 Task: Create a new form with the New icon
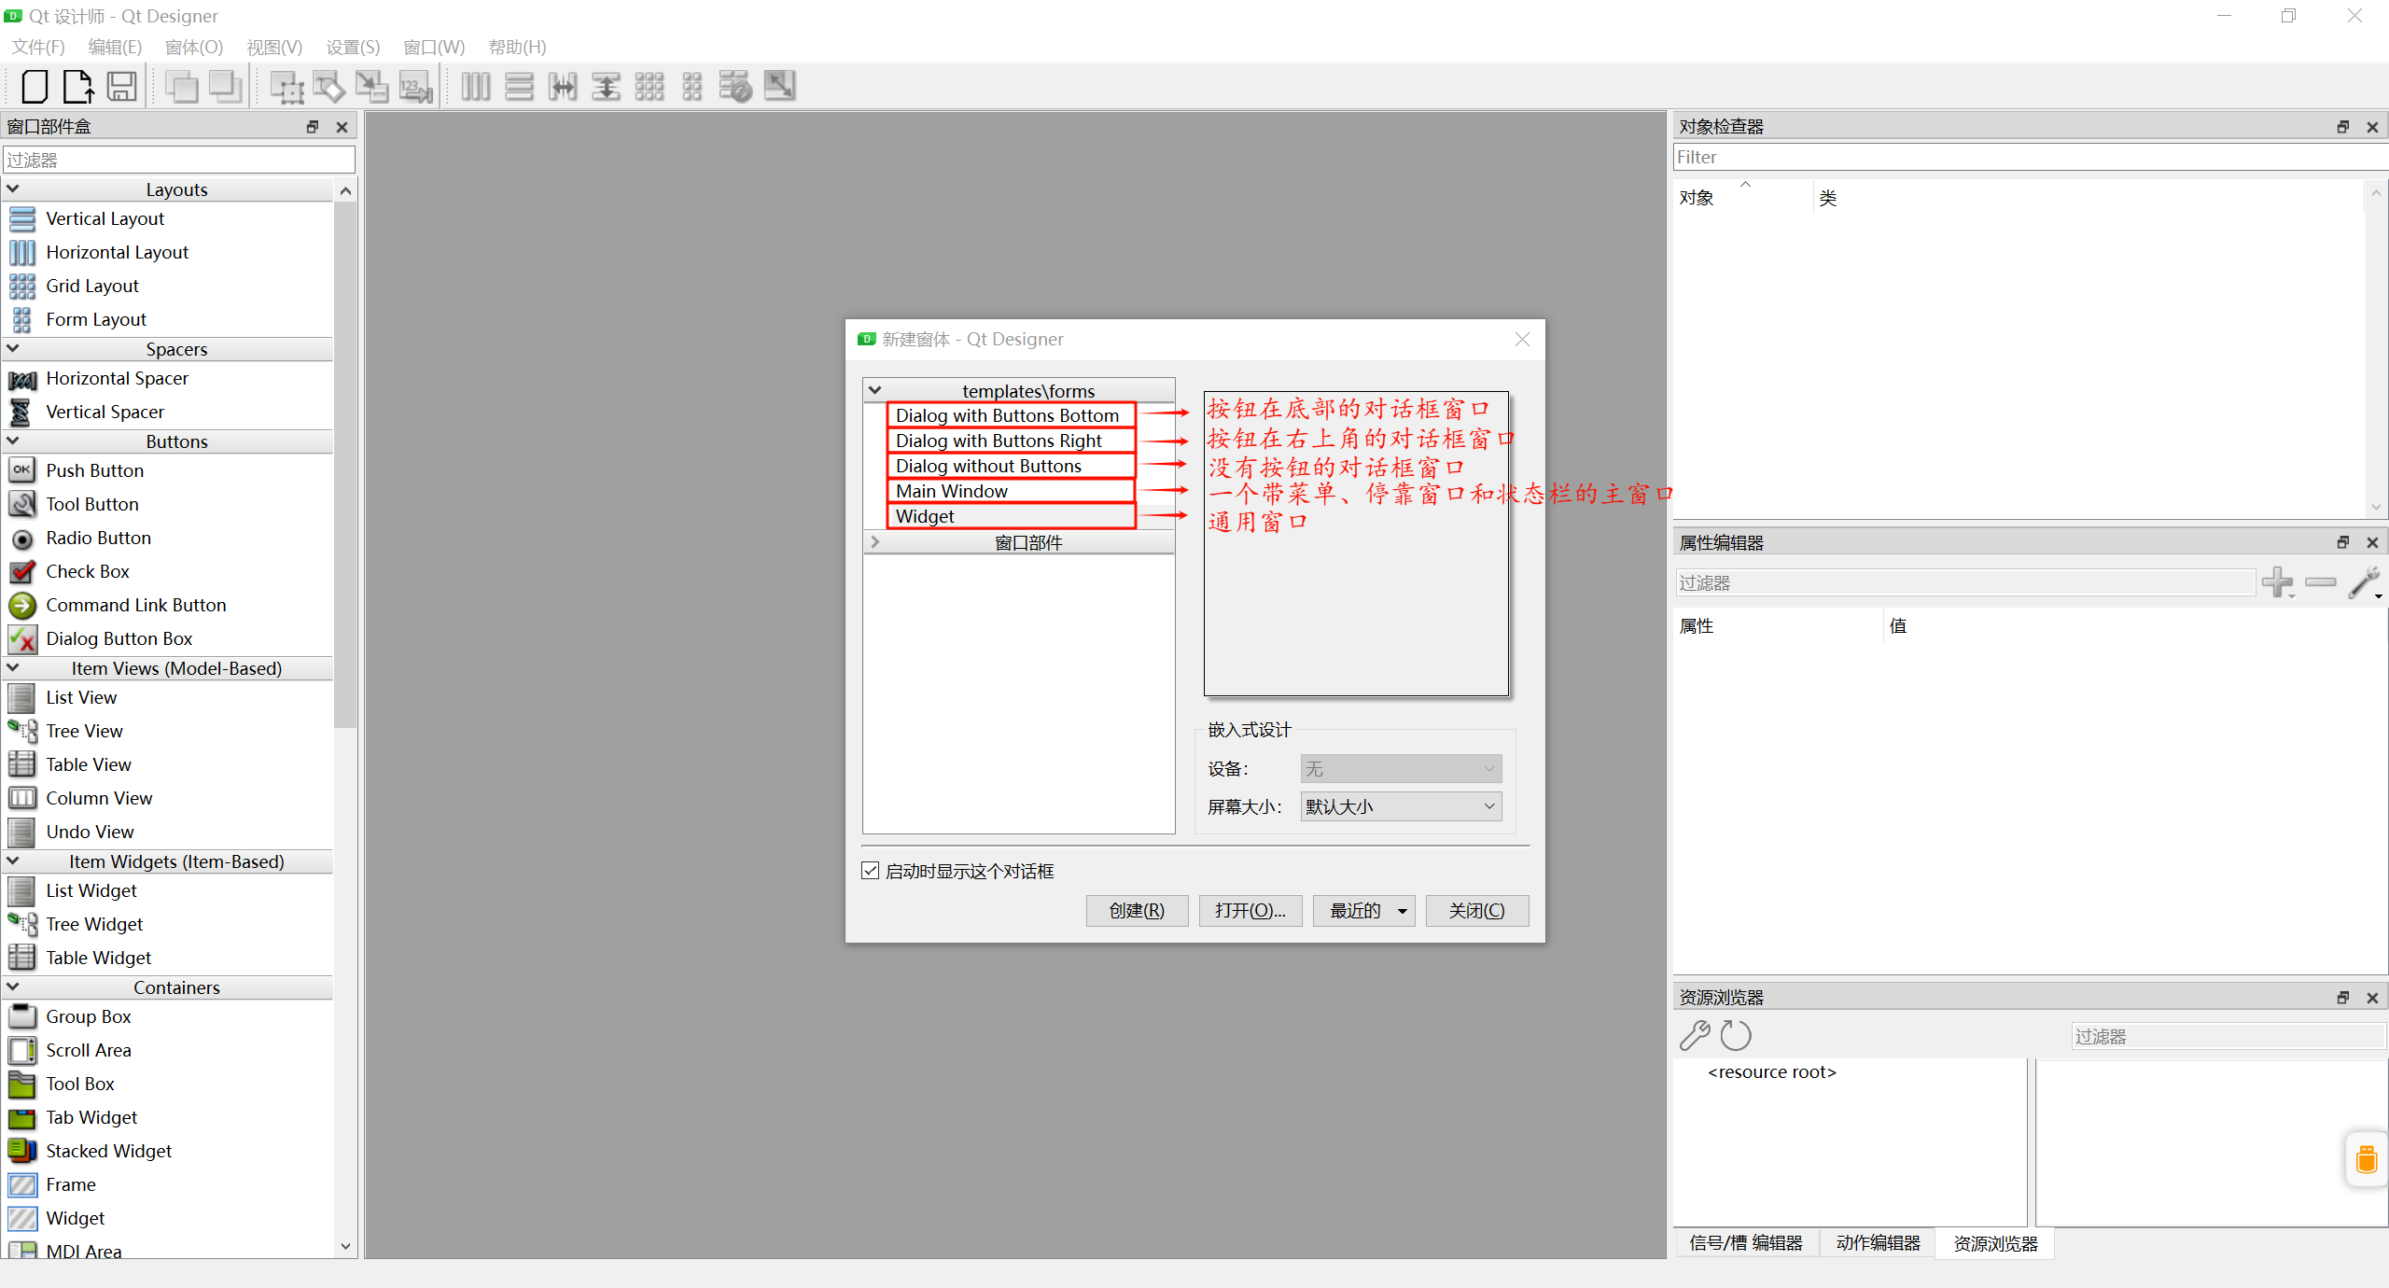(34, 86)
